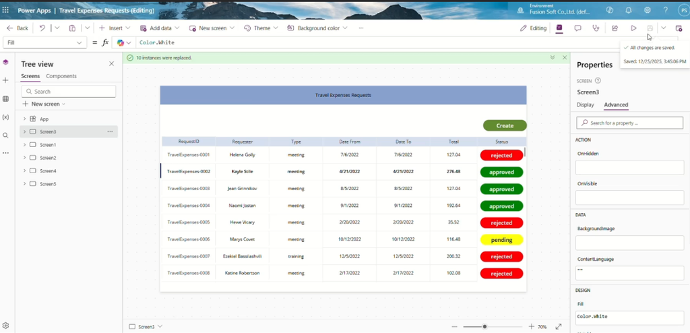
Task: Click the Paste clipboard icon
Action: 72,28
